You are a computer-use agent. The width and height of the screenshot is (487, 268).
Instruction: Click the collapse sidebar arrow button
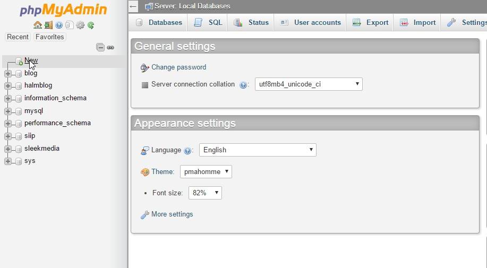(x=133, y=6)
